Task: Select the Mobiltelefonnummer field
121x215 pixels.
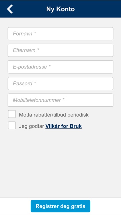Action: tap(61, 100)
